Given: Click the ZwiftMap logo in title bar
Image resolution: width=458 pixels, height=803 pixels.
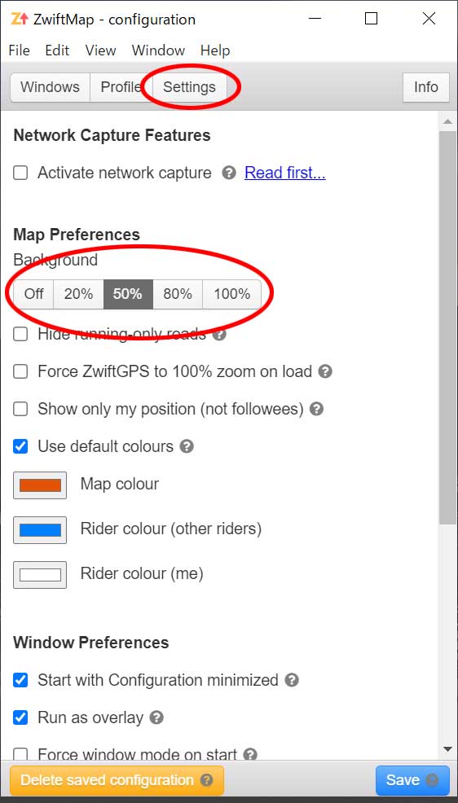Looking at the screenshot, I should pyautogui.click(x=20, y=19).
